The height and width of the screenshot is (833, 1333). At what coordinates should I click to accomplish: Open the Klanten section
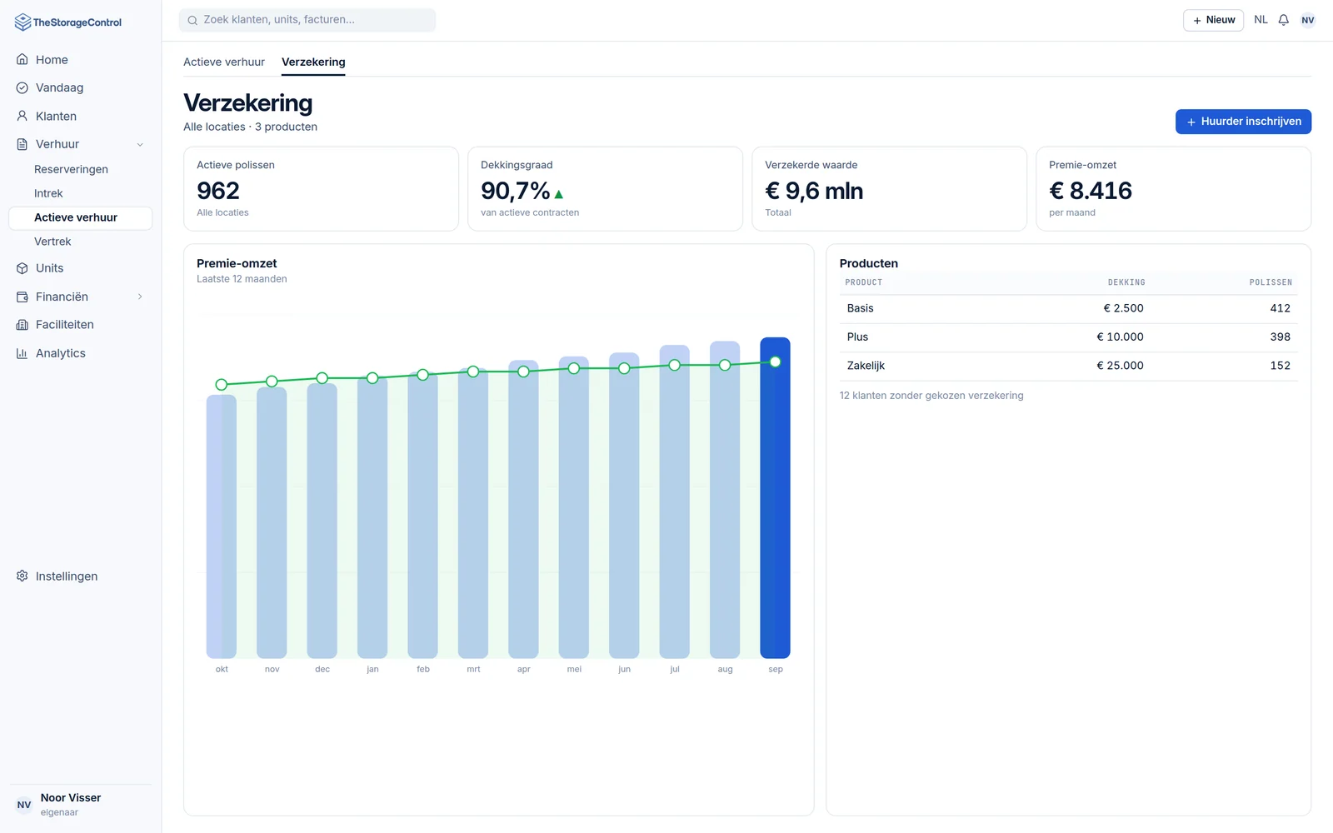(80, 116)
